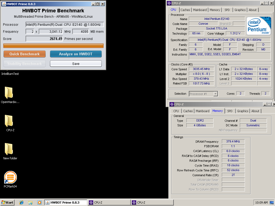Click the 2674.49 score field
275x206 pixels.
44,39
